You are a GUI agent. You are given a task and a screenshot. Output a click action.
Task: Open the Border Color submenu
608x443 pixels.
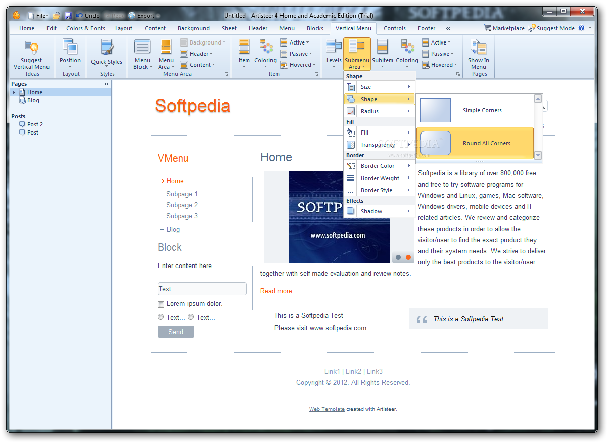tap(379, 166)
